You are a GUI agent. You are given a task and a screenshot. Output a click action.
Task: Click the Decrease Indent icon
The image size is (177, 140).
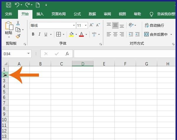131,34
